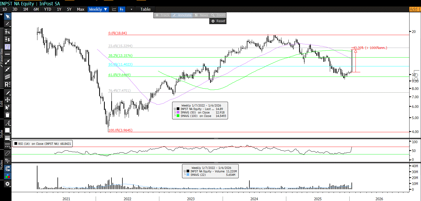Switch to the 1Y time range
421x201 pixels.
click(59, 9)
